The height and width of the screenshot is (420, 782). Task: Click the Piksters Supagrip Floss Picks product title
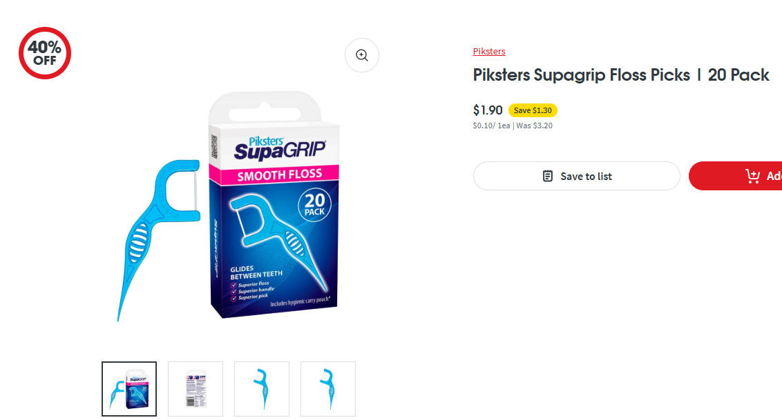pos(621,75)
